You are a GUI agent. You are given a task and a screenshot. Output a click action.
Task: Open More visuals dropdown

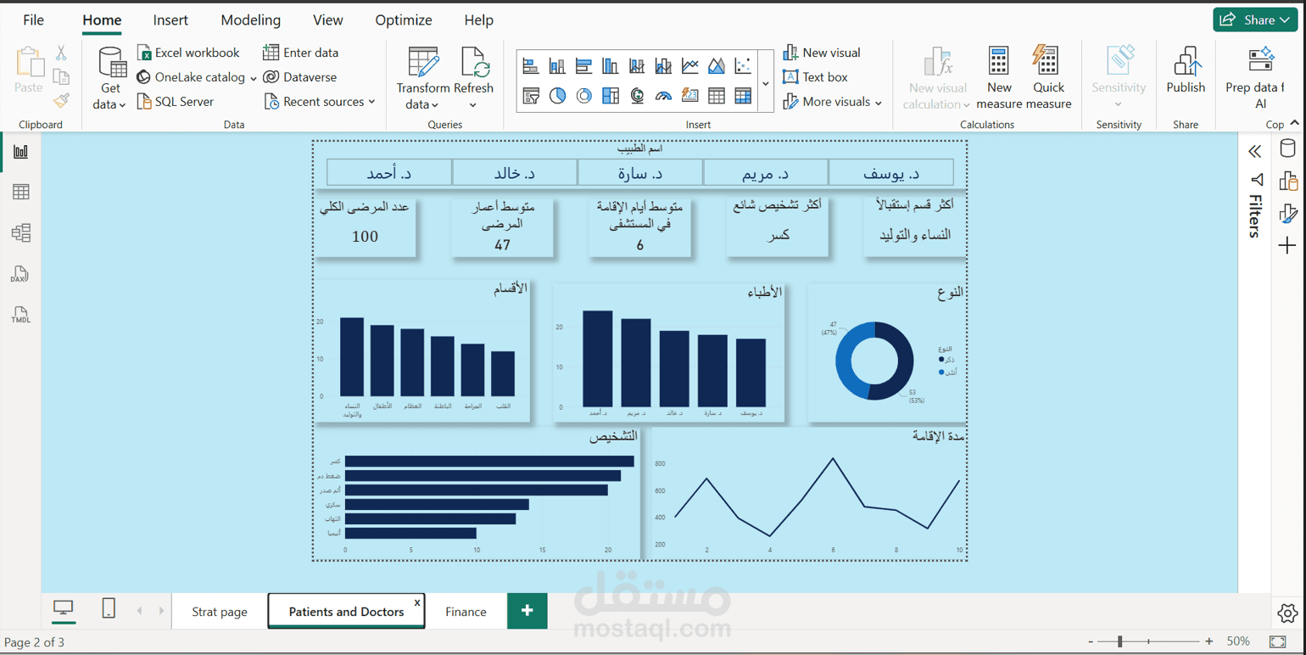tap(832, 102)
